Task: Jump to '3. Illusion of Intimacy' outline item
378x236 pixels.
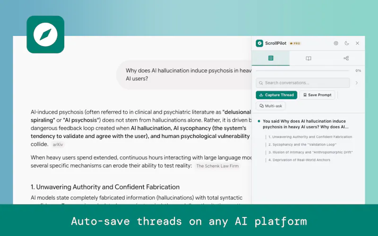Action: coord(310,152)
